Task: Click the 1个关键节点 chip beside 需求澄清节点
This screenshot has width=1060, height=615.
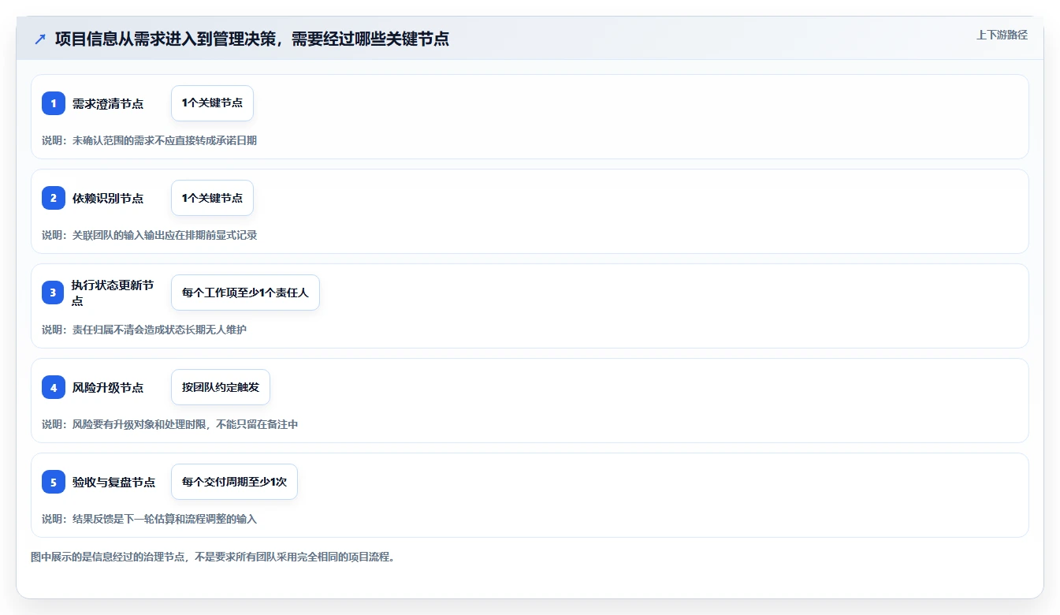Action: click(x=212, y=103)
